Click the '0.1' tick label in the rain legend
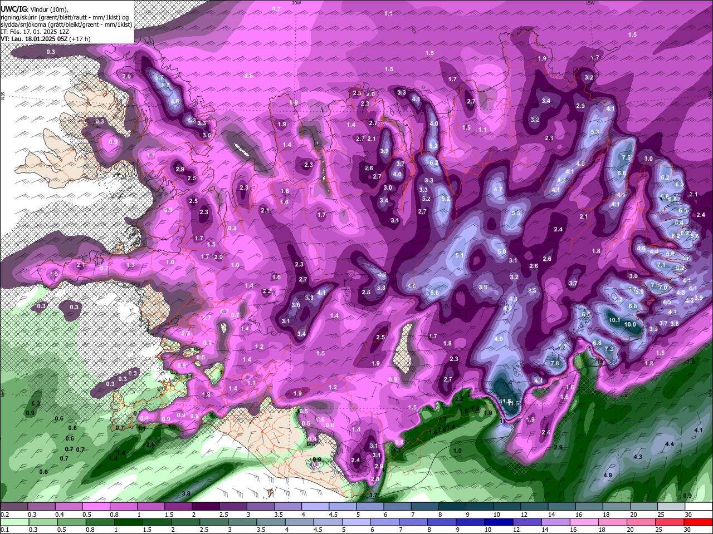This screenshot has height=534, width=713. (5, 530)
